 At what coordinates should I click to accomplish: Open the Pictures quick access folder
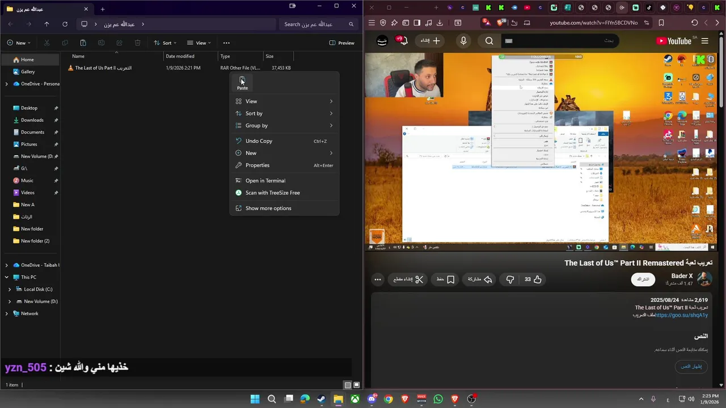coord(31,144)
